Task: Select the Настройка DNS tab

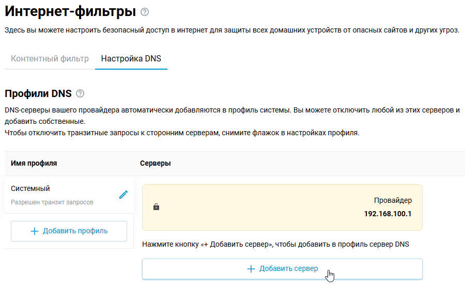Action: click(131, 58)
